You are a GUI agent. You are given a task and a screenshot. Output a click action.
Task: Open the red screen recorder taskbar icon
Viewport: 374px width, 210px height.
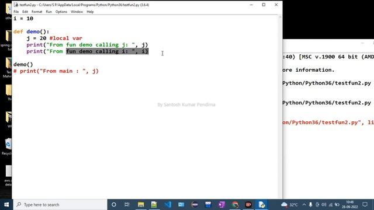click(248, 205)
